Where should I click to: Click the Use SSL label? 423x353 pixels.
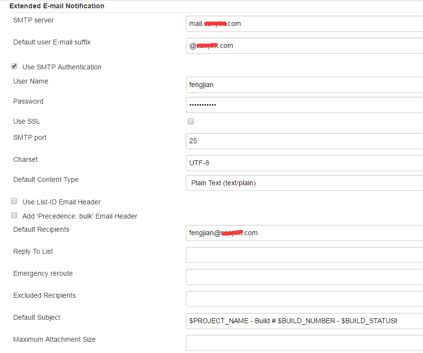coord(26,121)
